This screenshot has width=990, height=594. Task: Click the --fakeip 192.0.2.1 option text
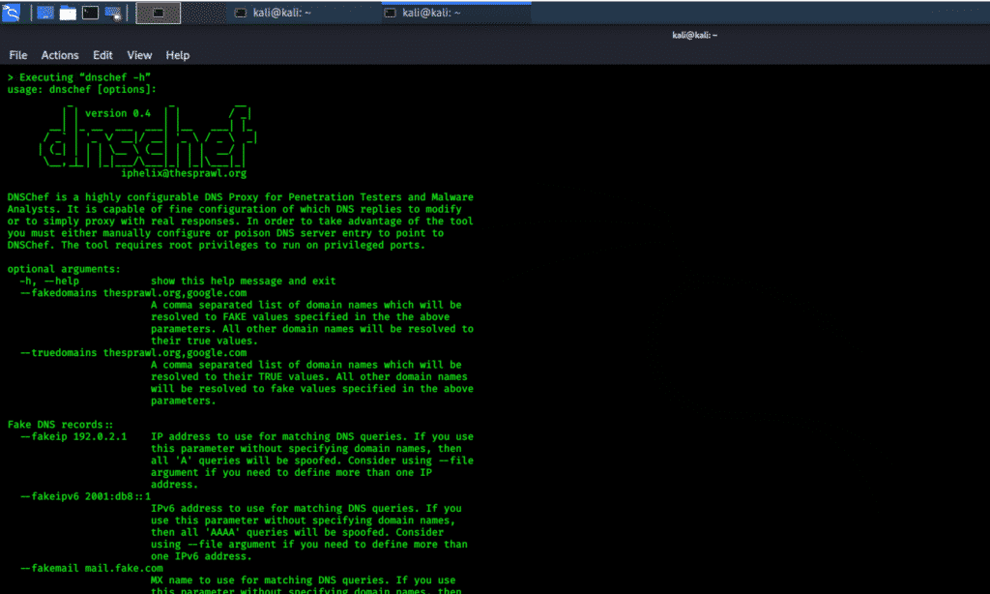[x=73, y=436]
